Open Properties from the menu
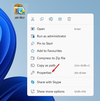The height and width of the screenshot is (101, 100). point(60,73)
